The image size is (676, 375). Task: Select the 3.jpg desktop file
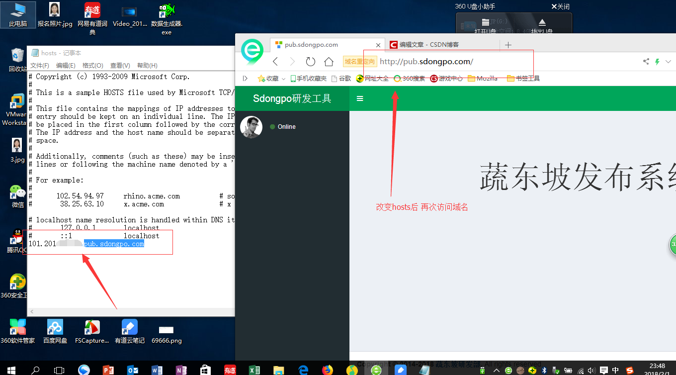click(x=17, y=150)
